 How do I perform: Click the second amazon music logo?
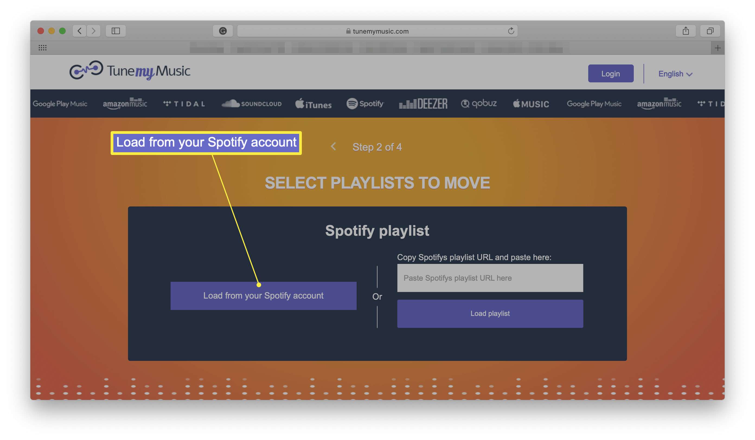click(659, 103)
